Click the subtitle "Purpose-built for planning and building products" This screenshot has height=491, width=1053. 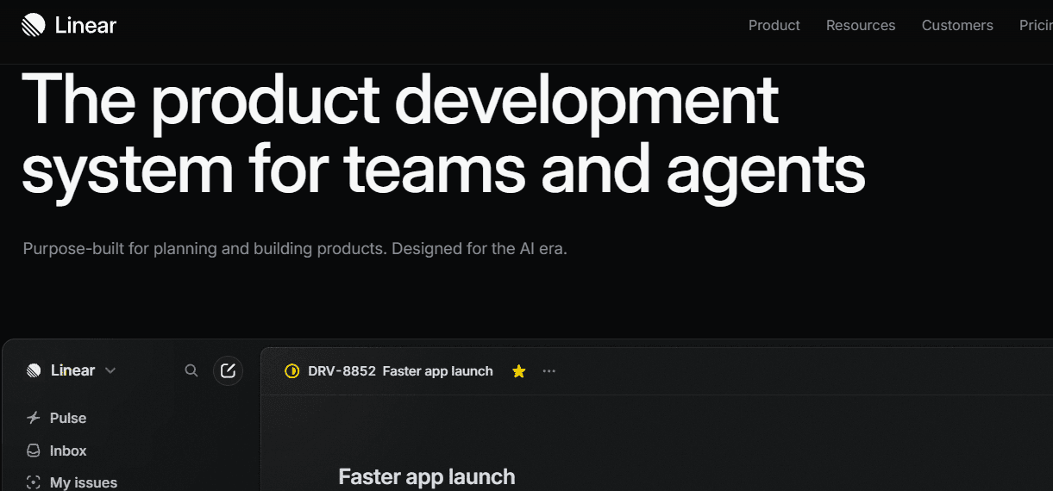pos(205,249)
